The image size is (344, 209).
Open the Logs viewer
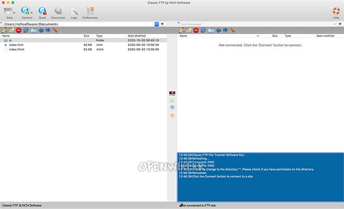74,11
